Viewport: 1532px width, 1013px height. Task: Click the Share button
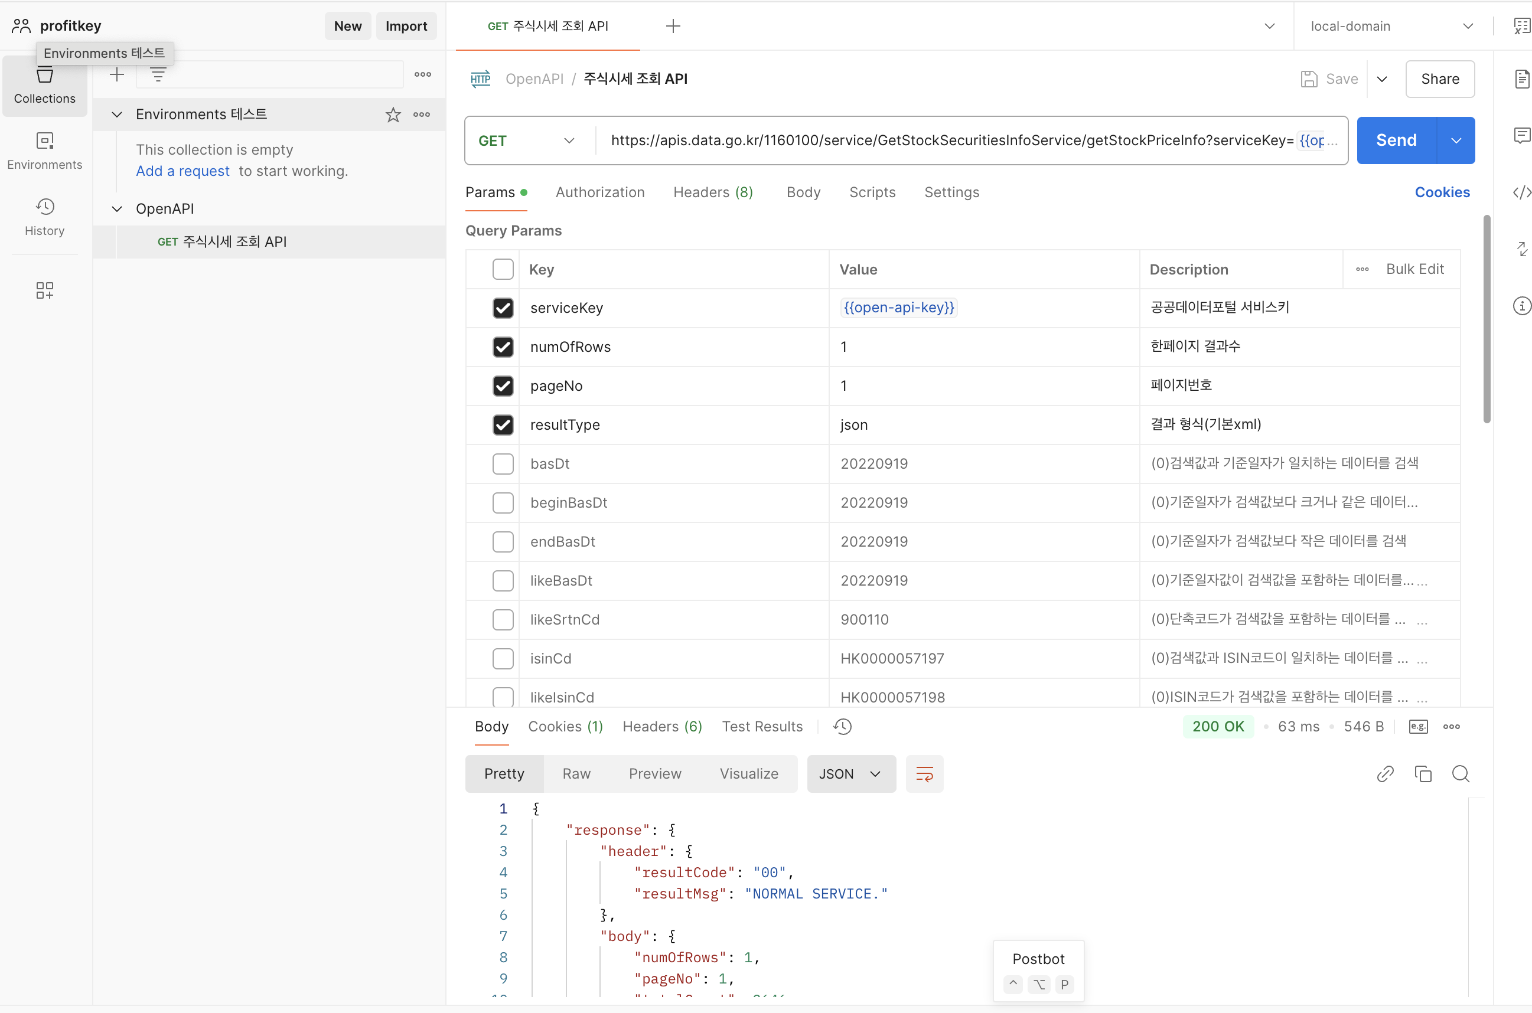[1440, 79]
